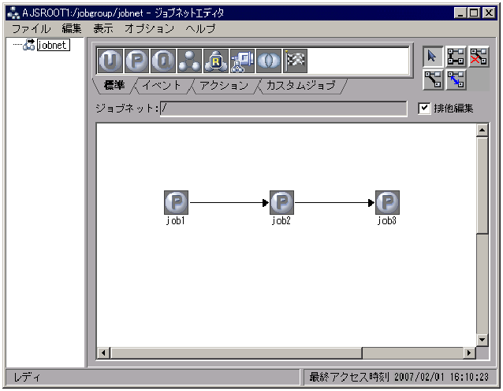Click the vertical scrollbar thumb
The height and width of the screenshot is (391, 503).
[483, 186]
